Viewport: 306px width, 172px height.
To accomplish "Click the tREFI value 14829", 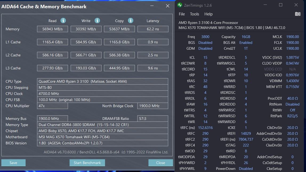I will click(246, 133).
